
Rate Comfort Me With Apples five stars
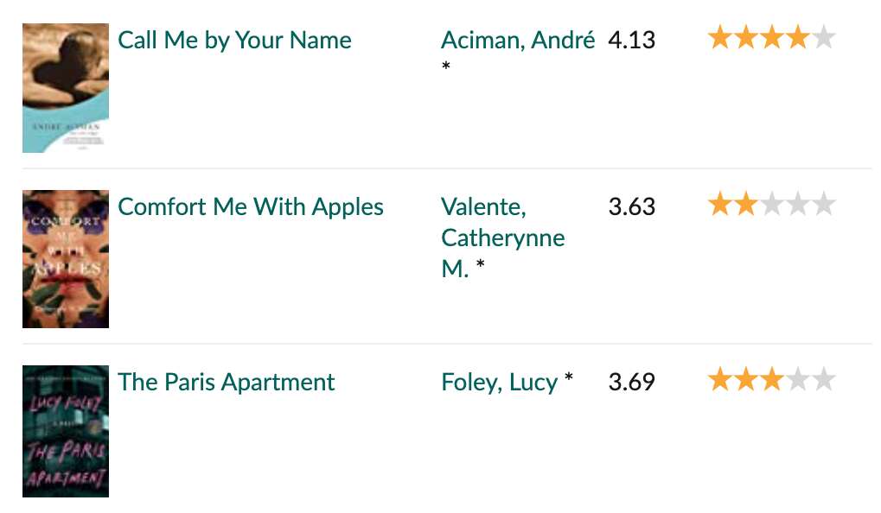tap(824, 205)
